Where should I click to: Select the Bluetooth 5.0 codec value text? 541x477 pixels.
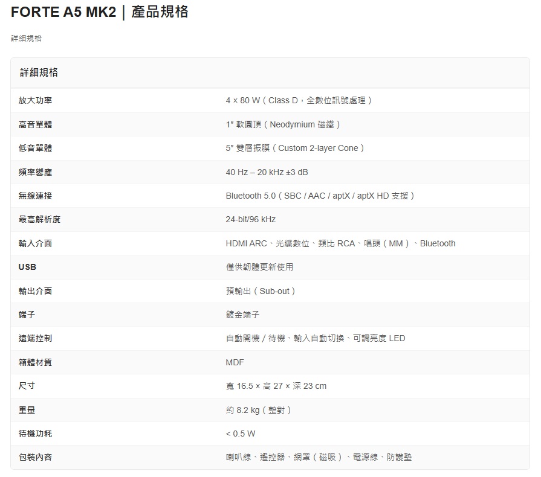click(x=320, y=196)
